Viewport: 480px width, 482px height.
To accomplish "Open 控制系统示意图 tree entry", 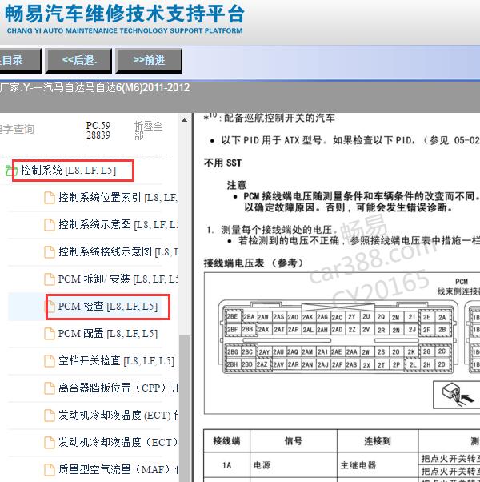I will 118,224.
